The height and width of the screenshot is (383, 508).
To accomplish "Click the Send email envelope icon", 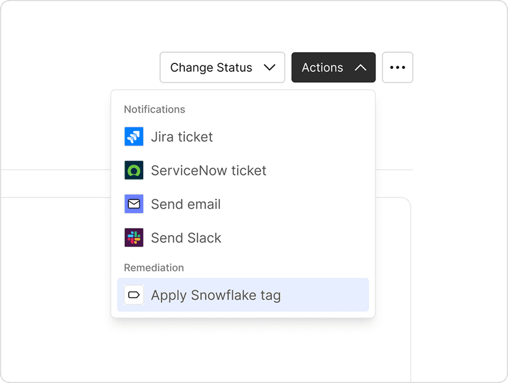I will click(133, 203).
